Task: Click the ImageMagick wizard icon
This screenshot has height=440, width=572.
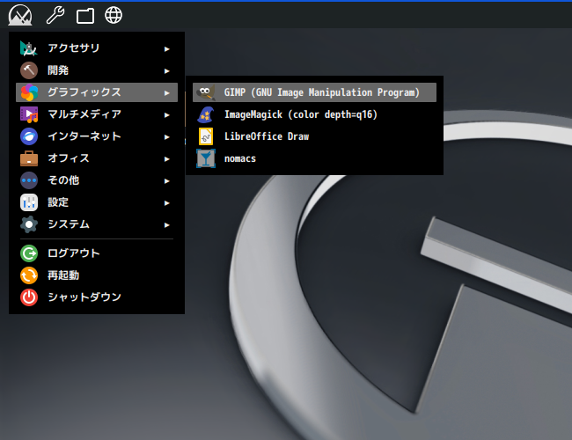Action: pos(206,114)
